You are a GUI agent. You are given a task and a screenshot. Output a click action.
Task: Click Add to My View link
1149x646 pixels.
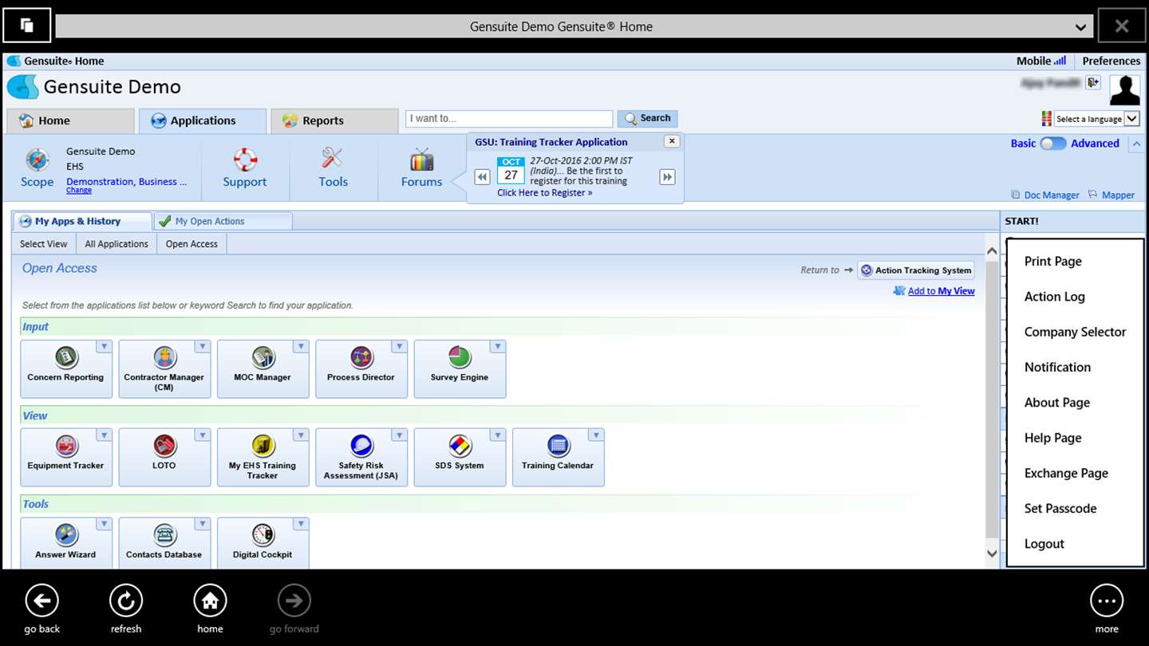tap(942, 291)
